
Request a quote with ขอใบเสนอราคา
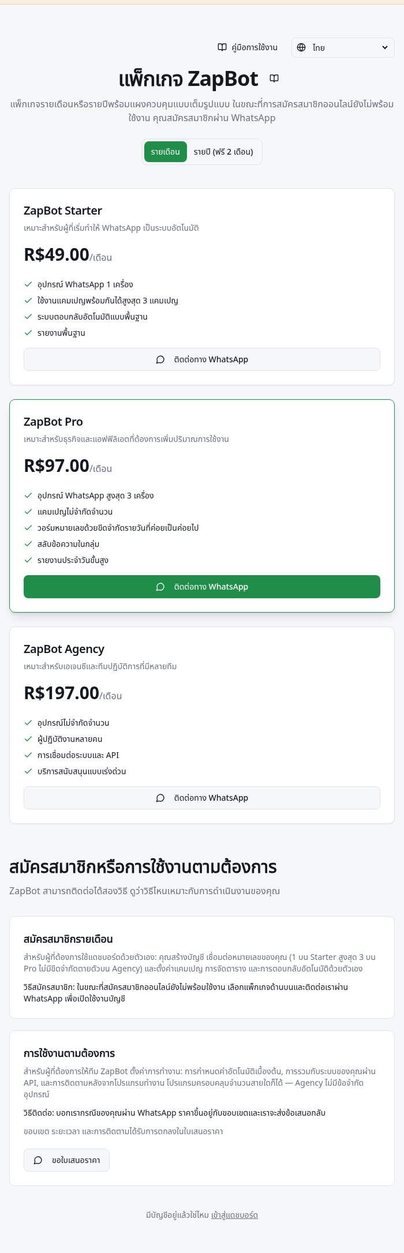66,1160
